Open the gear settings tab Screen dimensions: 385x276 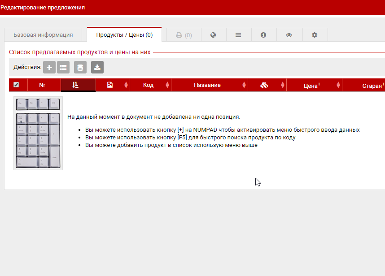(x=315, y=35)
